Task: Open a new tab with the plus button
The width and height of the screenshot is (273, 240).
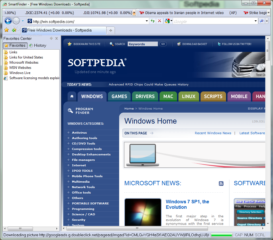Action: pos(111,30)
